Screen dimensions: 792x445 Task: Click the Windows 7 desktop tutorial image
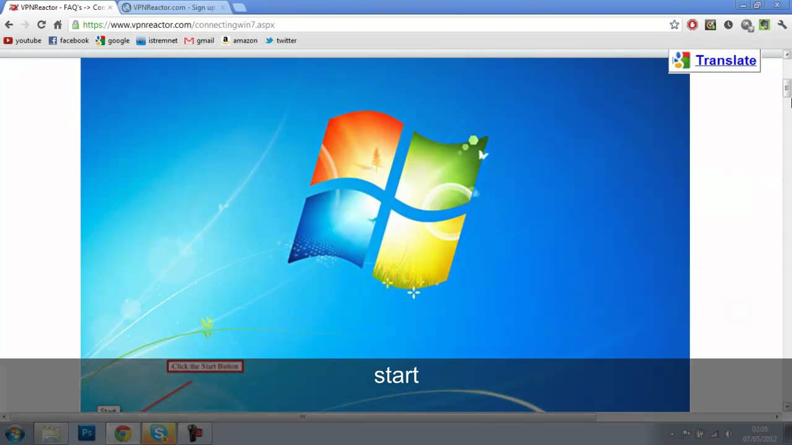coord(385,235)
